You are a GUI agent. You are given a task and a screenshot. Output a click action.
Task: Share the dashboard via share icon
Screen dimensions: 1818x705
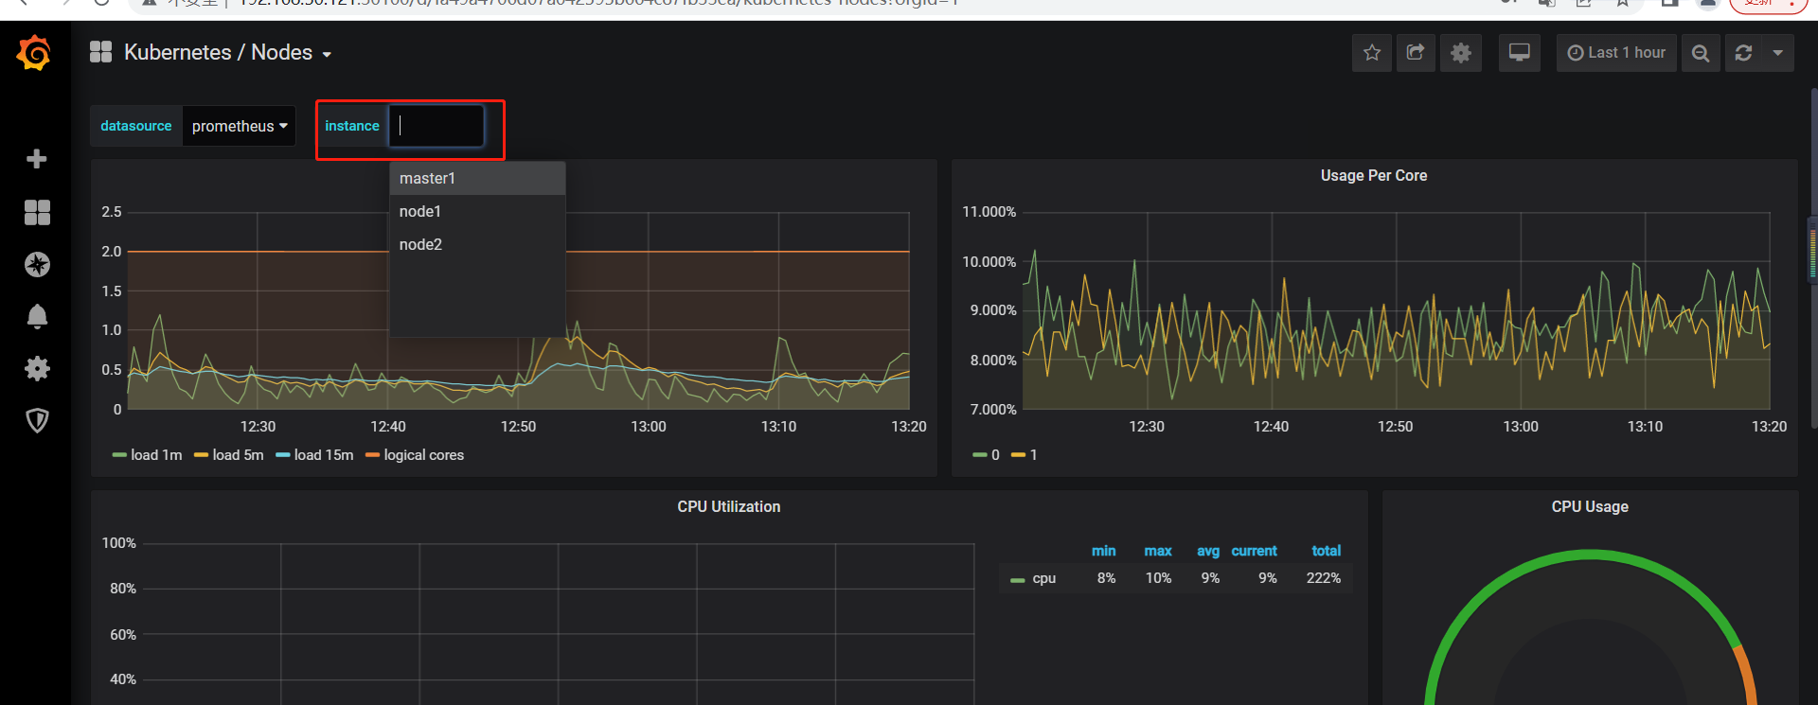pyautogui.click(x=1417, y=53)
